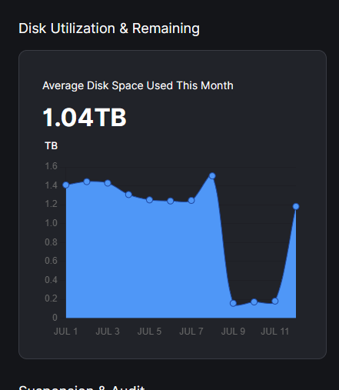Click the Suspension & Audit heading
The width and height of the screenshot is (339, 390).
81,387
